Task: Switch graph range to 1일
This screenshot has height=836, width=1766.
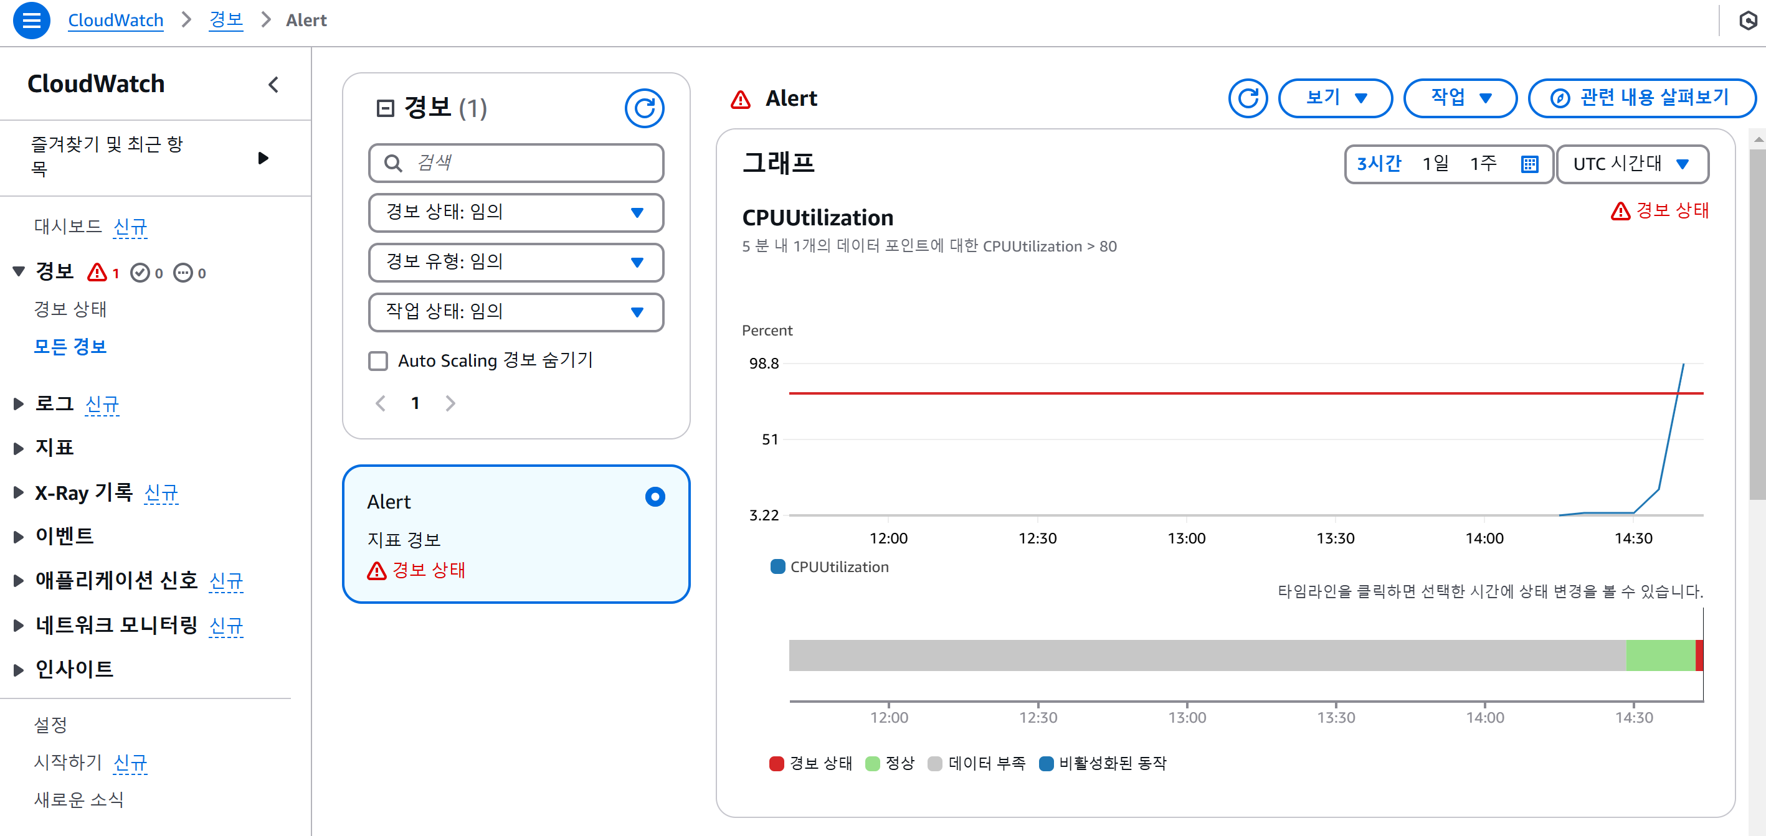Action: 1435,164
